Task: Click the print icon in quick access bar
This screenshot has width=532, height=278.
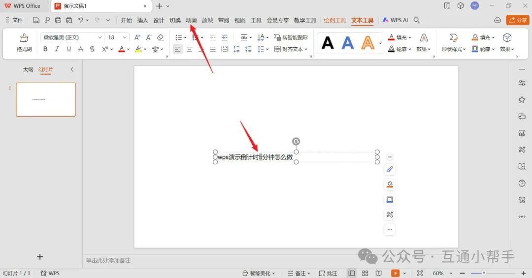Action: (58, 20)
